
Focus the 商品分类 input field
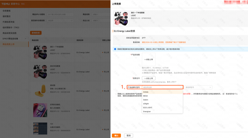point(101,21)
